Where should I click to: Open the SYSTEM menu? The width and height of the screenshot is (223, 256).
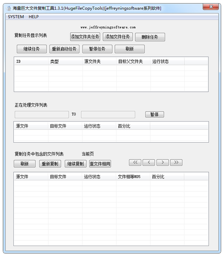16,17
